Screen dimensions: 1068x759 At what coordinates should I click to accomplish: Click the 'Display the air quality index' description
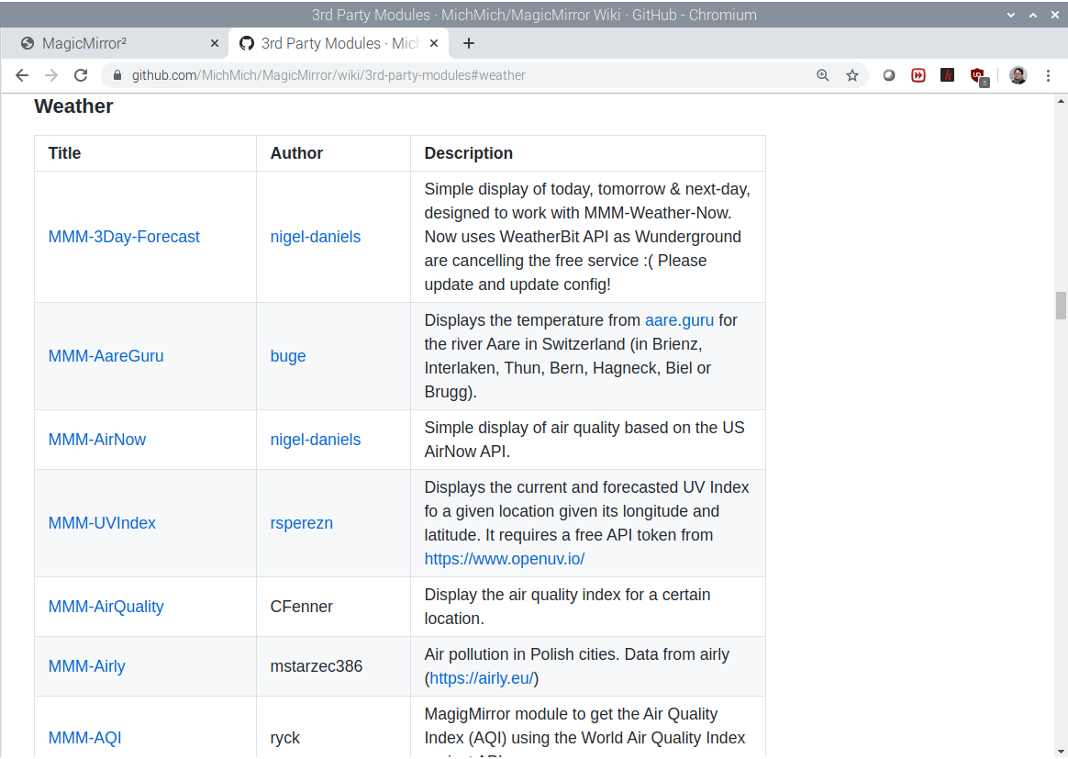[x=567, y=607]
